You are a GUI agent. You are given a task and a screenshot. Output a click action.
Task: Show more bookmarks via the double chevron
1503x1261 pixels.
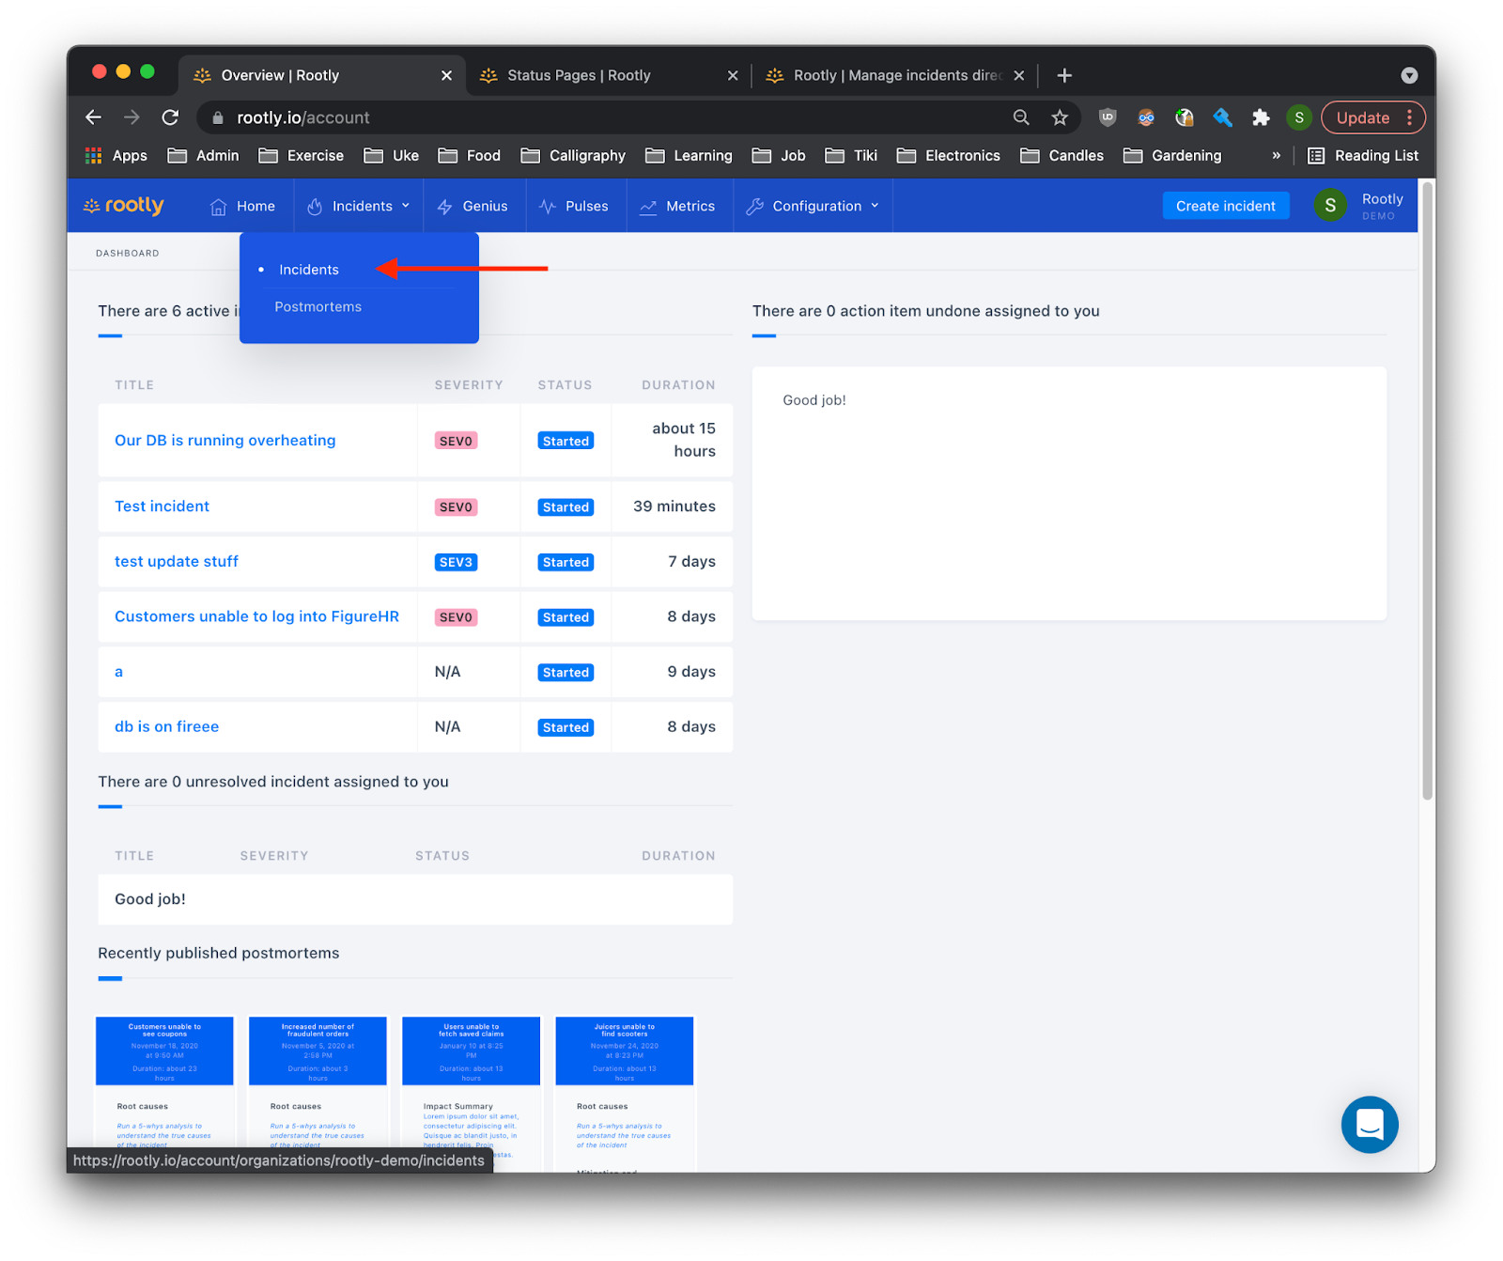pos(1276,155)
